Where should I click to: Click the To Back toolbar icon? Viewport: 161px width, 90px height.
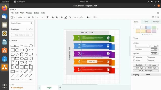[57, 17]
